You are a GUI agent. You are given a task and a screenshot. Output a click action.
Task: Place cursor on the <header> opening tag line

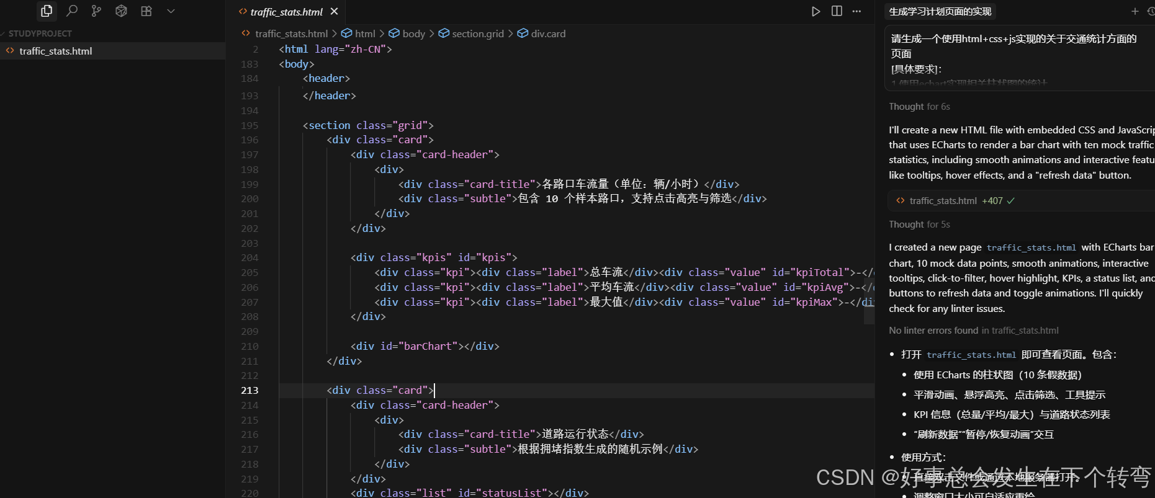326,78
